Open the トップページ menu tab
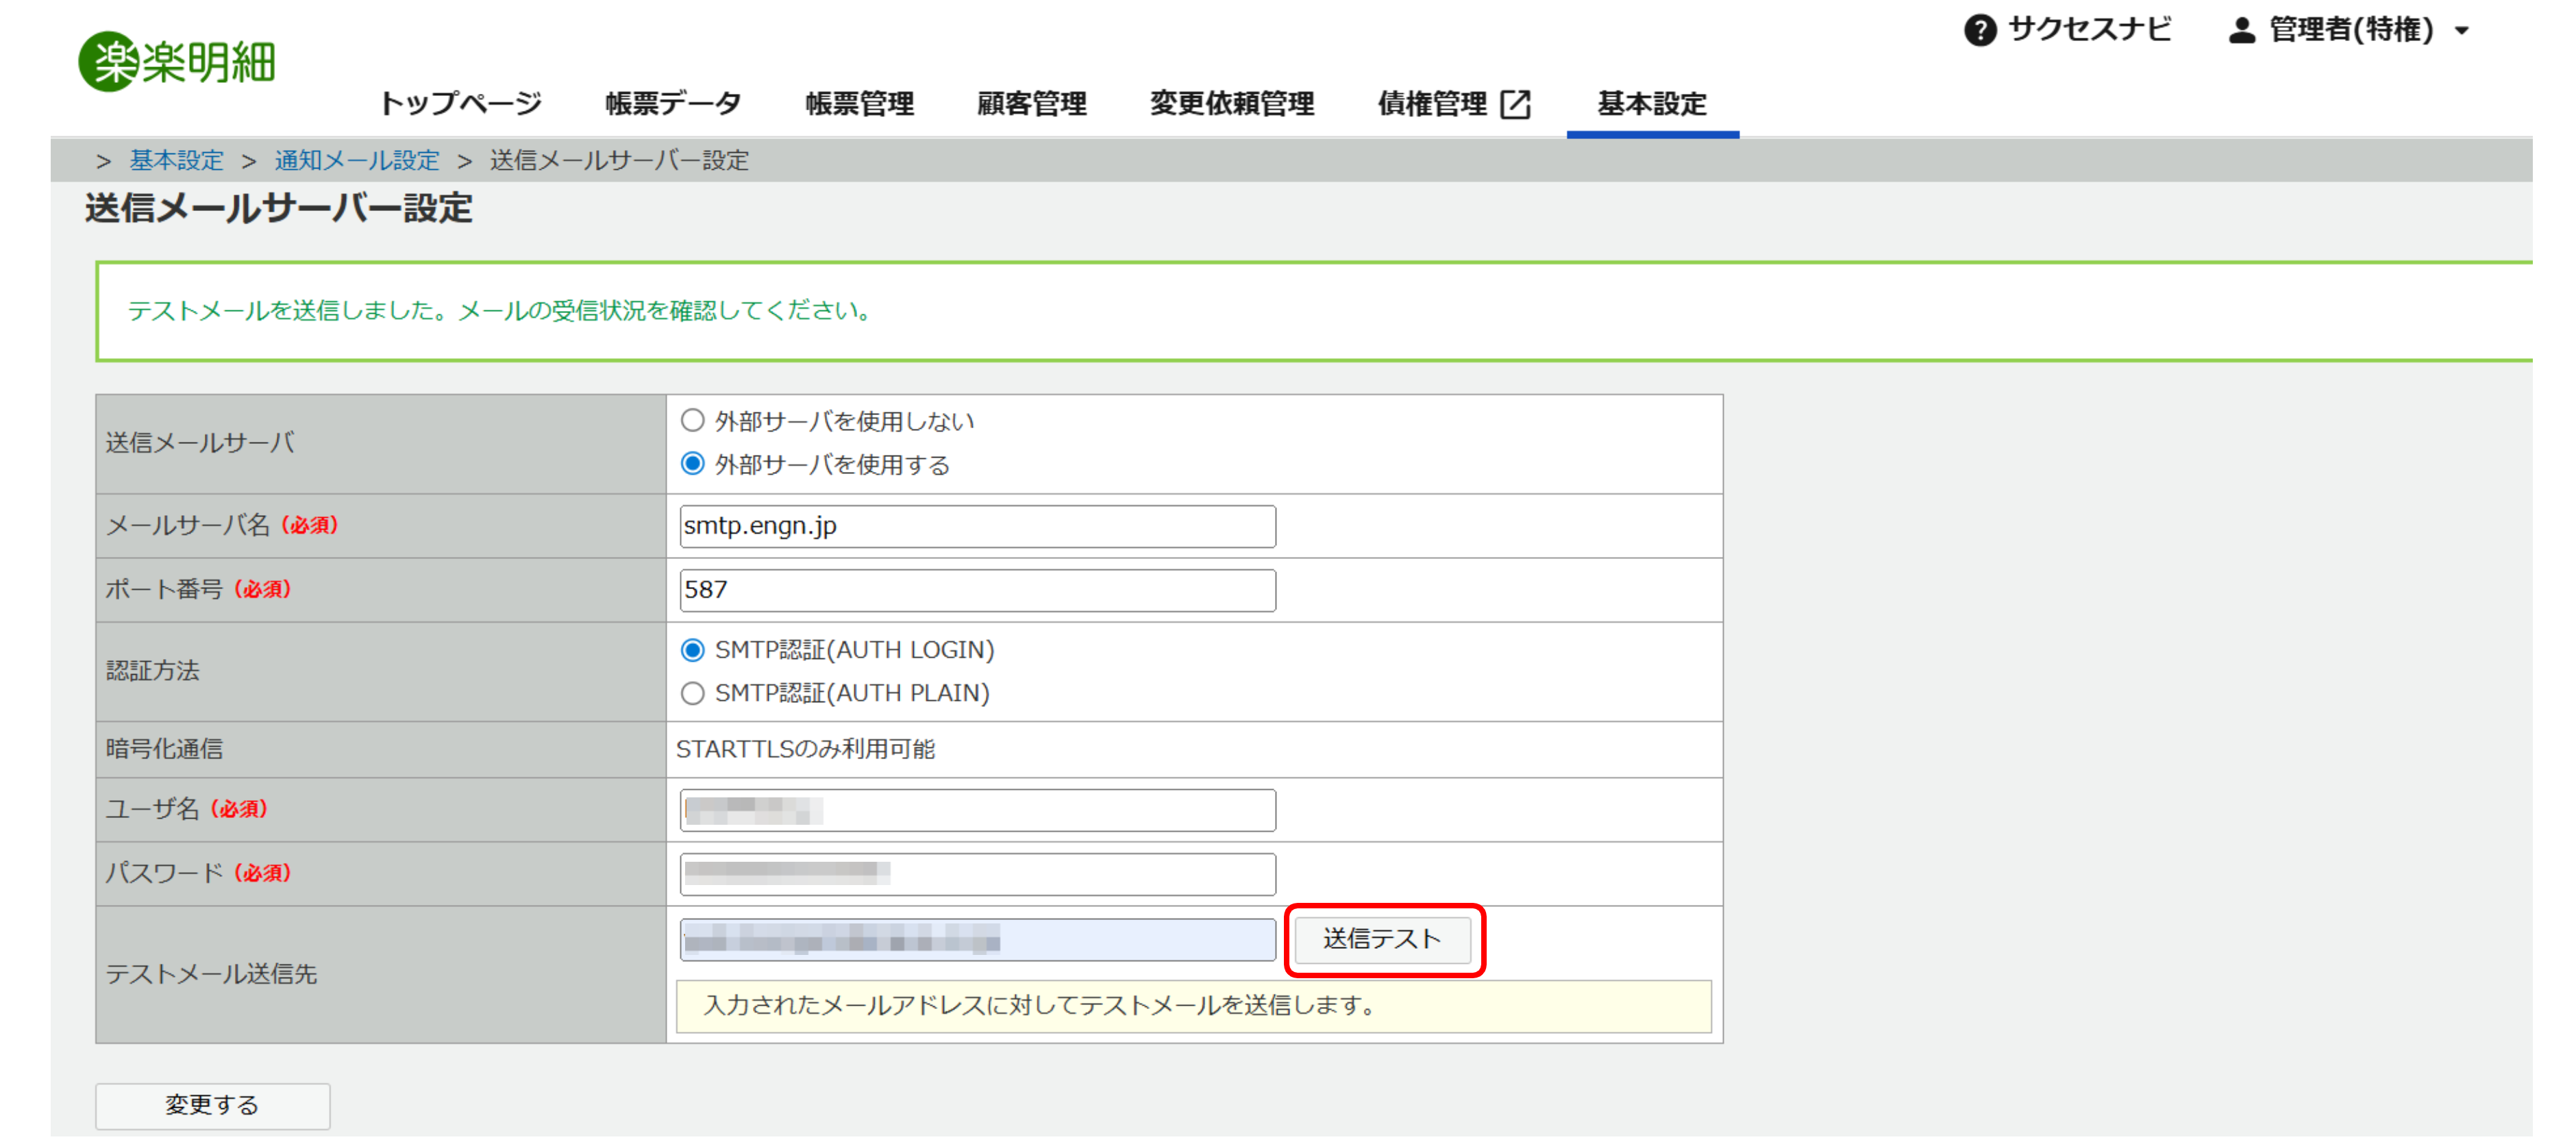The width and height of the screenshot is (2576, 1144). click(x=460, y=104)
